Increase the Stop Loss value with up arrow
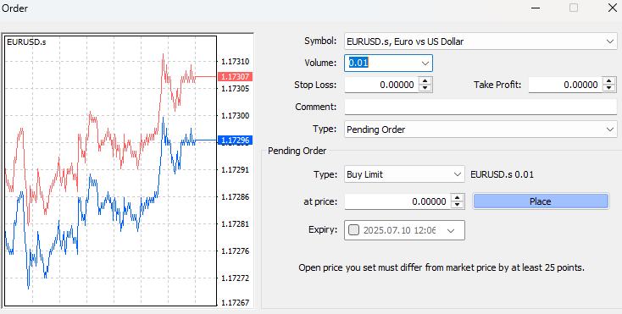622x314 pixels. [425, 81]
